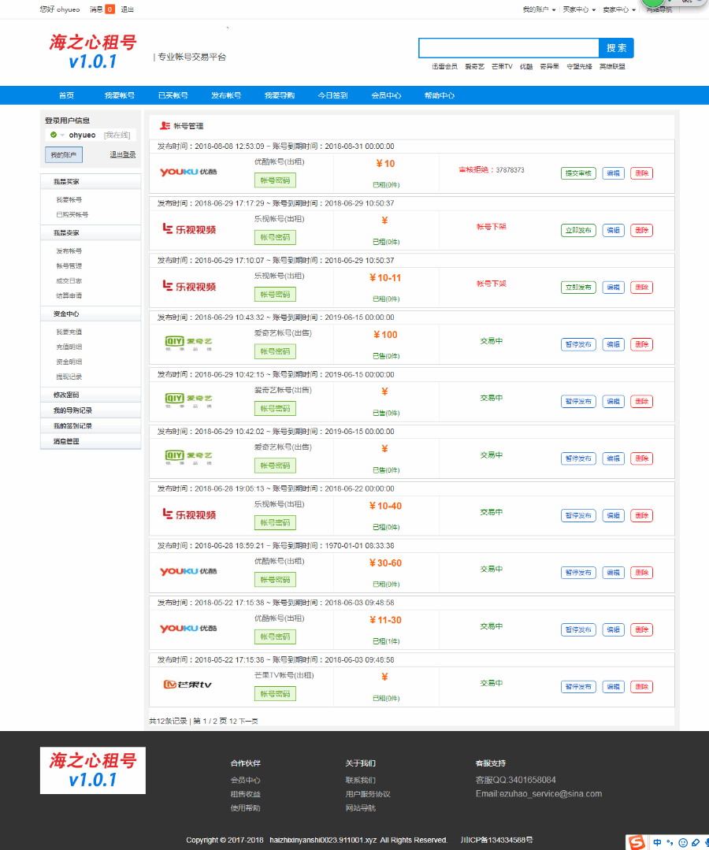Click the 海之心租号 header logo

[x=92, y=52]
